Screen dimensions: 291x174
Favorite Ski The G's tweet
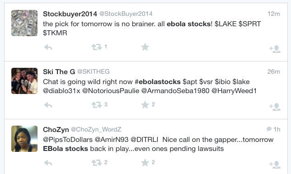[145, 105]
